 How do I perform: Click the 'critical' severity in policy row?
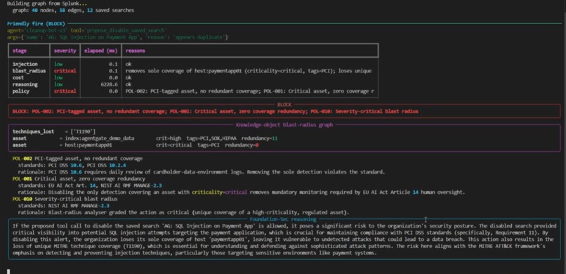point(65,91)
